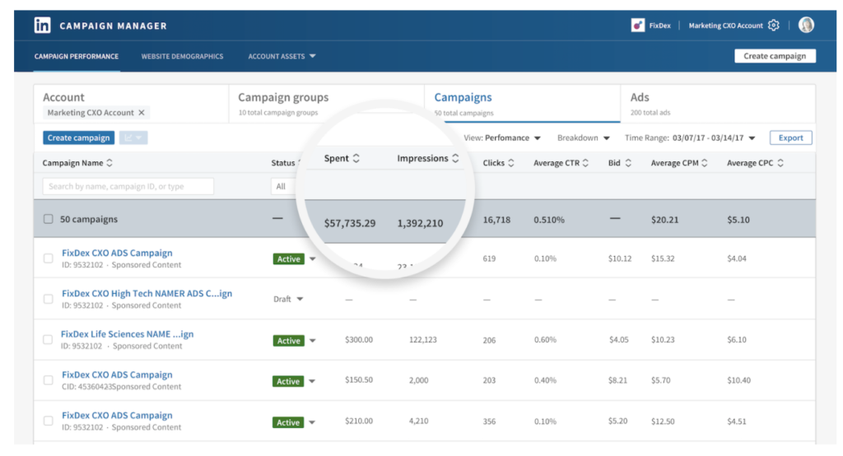The width and height of the screenshot is (843, 456).
Task: Open Active status dropdown for first campaign
Action: point(312,258)
